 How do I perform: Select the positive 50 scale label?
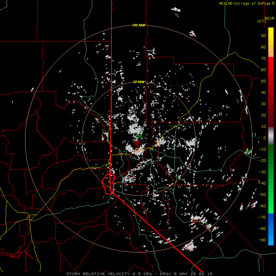pos(263,81)
